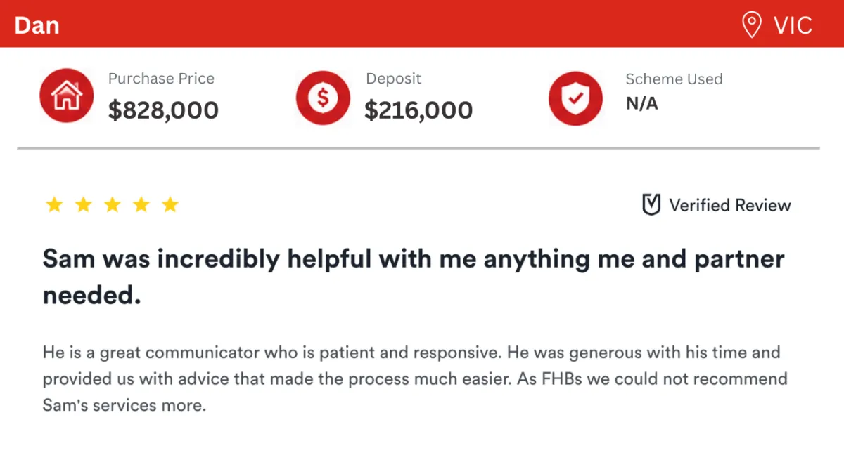Click the Verified Review badge icon

coord(651,205)
